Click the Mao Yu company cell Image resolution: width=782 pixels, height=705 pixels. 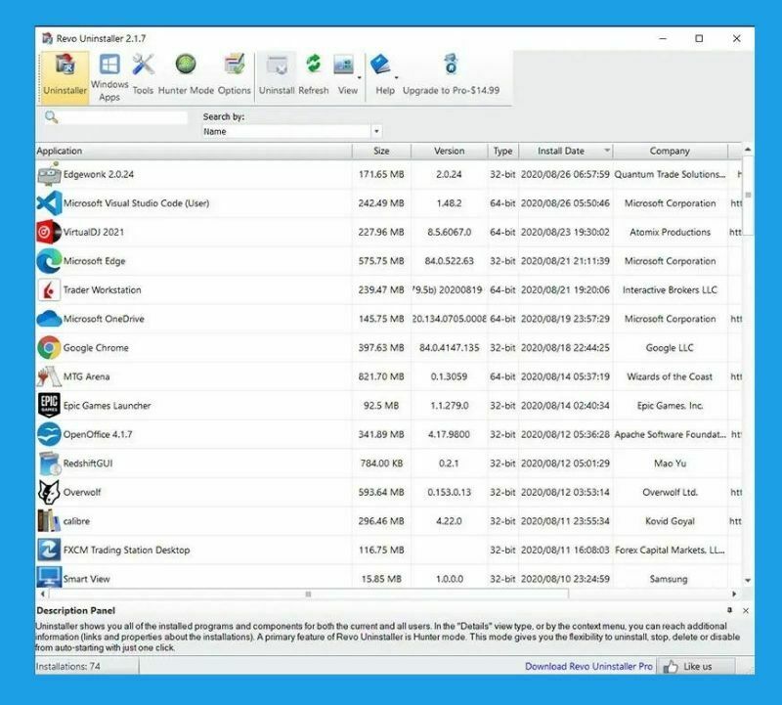[670, 463]
